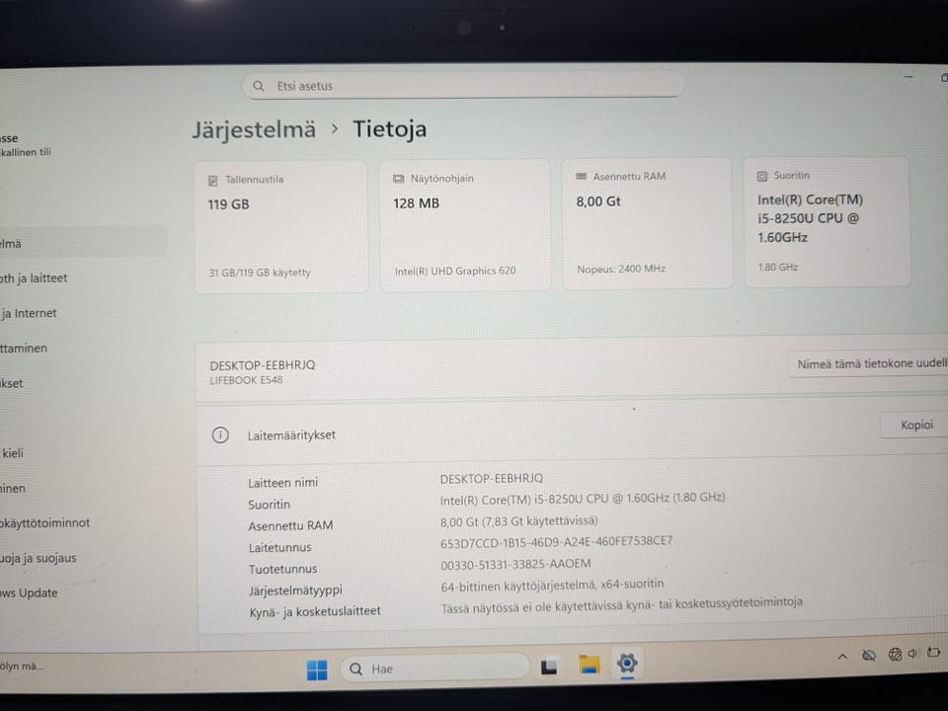Screen dimensions: 948x711
Task: Click the 64-bittinen käyttöjärjestelmä value
Action: point(552,586)
